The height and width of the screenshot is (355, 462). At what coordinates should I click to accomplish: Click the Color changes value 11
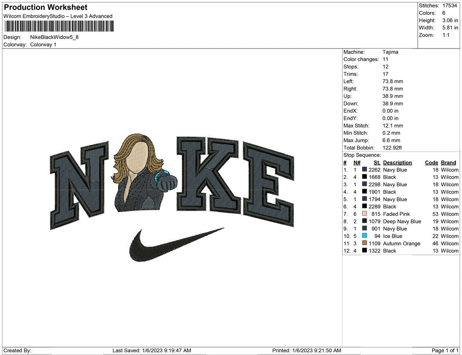coord(385,60)
